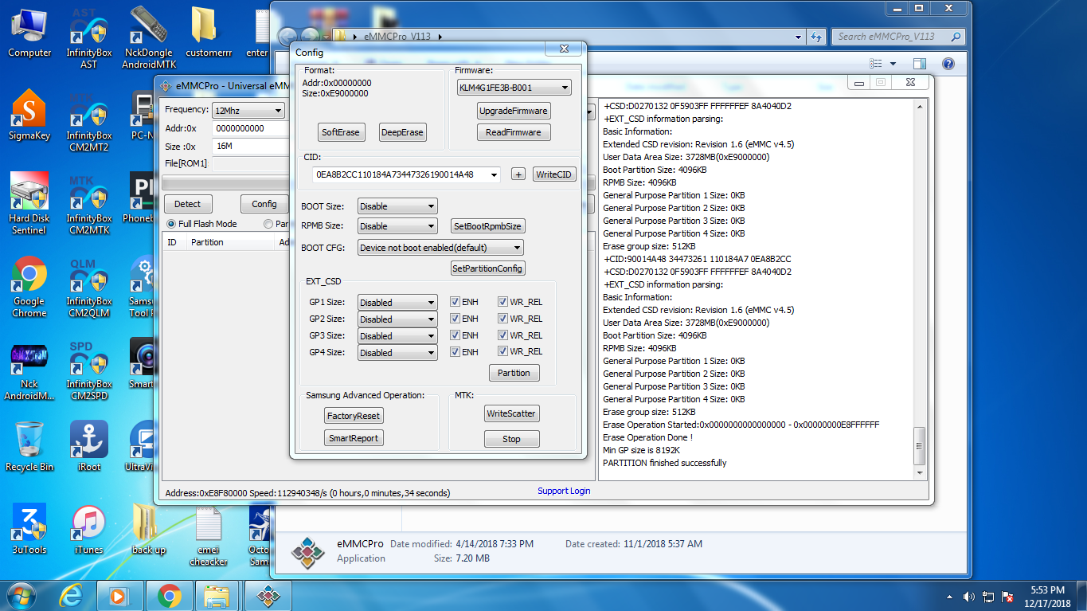Click UpgradeFirmware button
The height and width of the screenshot is (611, 1087).
(514, 111)
